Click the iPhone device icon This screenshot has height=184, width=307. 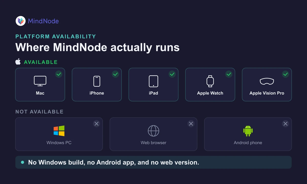(x=97, y=81)
